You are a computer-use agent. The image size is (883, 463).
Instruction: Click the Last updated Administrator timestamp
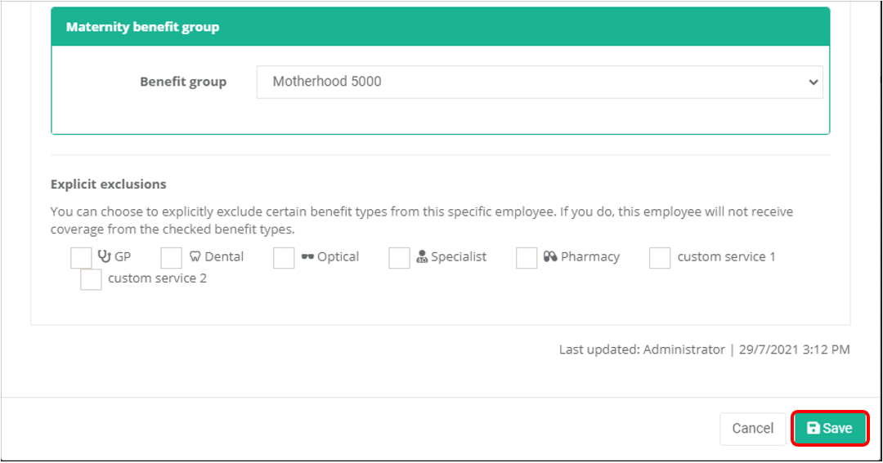point(704,349)
